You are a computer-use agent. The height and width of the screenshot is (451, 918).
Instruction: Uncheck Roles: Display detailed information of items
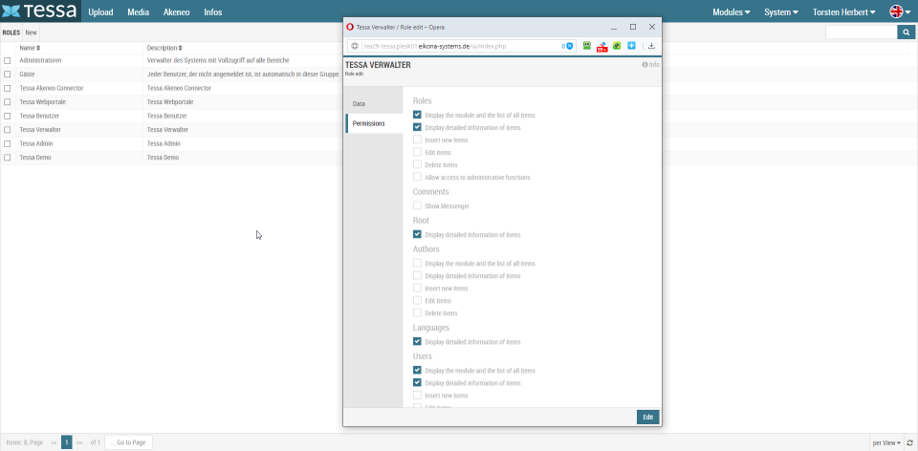pyautogui.click(x=418, y=127)
